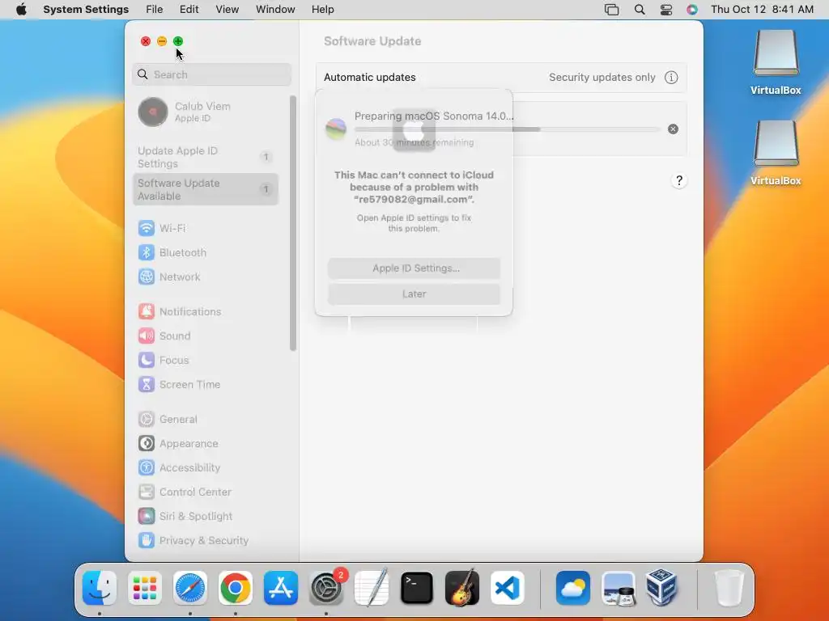Open Stage Manager windows icon in menu bar
The height and width of the screenshot is (621, 829).
(x=612, y=10)
